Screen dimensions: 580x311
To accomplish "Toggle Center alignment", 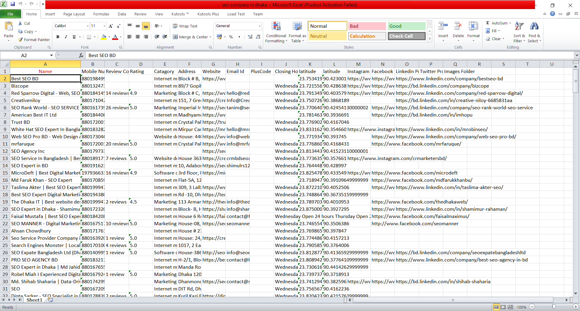I will (137, 37).
